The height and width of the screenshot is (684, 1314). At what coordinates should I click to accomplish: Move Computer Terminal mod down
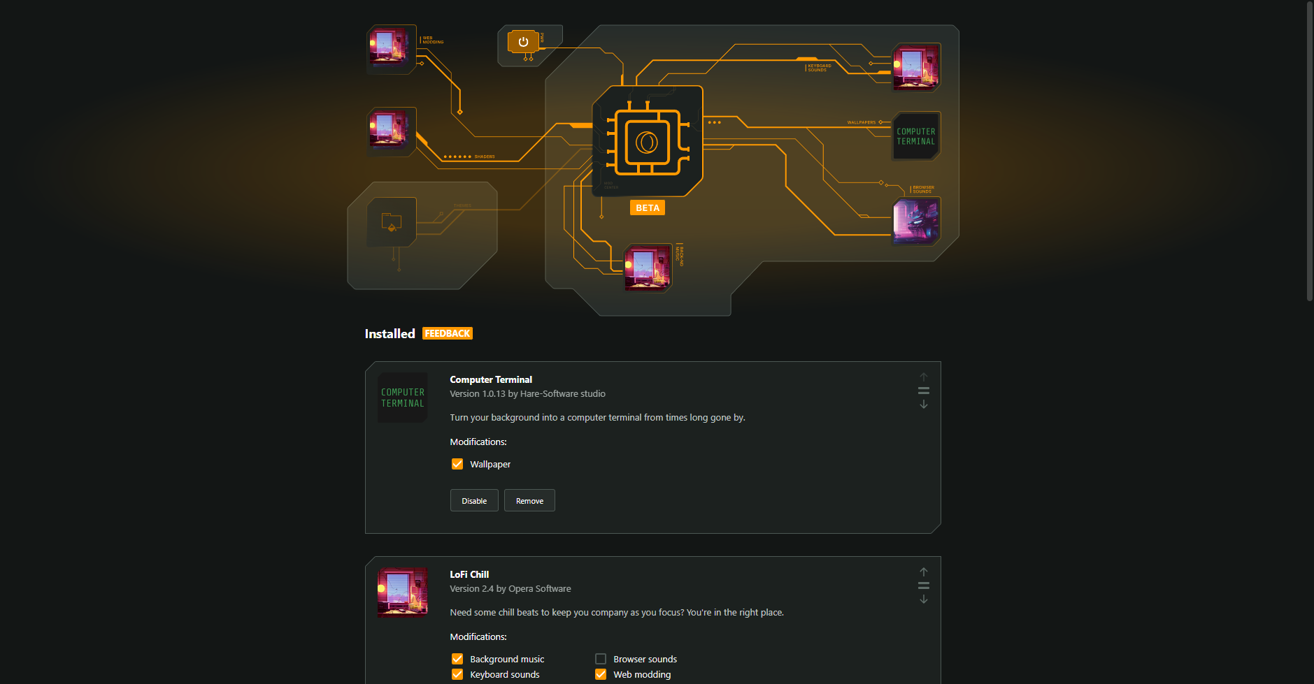pos(924,405)
